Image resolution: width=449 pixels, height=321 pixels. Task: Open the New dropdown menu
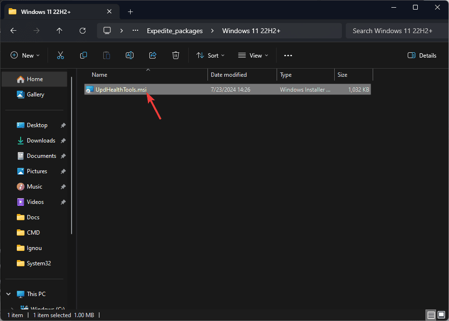click(25, 56)
